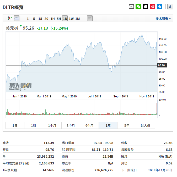This screenshot has height=177, width=177.
Task: Select the 15 minute interval
Action: [40, 19]
